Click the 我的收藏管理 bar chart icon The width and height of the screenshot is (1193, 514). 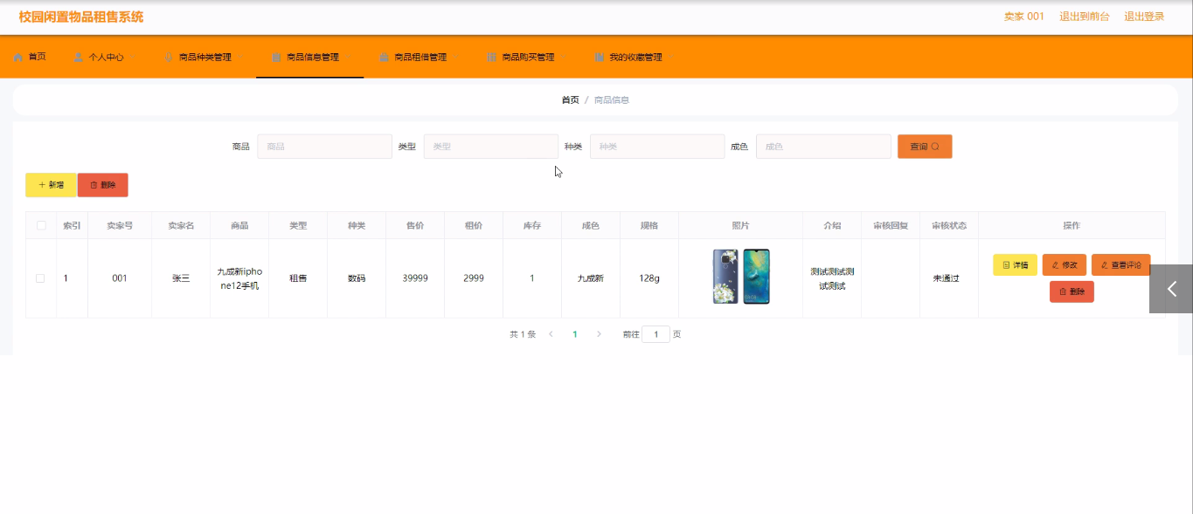(x=600, y=58)
